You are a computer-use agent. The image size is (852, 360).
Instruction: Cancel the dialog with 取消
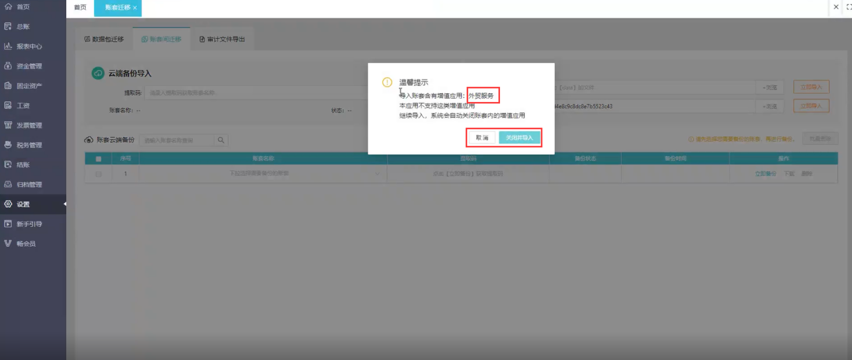[x=482, y=138]
